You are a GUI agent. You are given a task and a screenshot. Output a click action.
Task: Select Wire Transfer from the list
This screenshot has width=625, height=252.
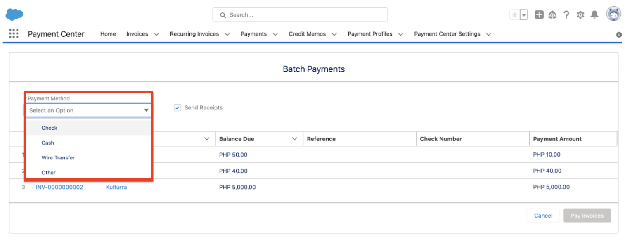[58, 157]
